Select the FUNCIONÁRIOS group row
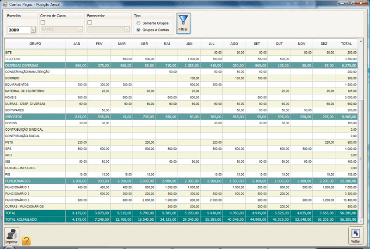370x249 pixels. click(x=181, y=181)
